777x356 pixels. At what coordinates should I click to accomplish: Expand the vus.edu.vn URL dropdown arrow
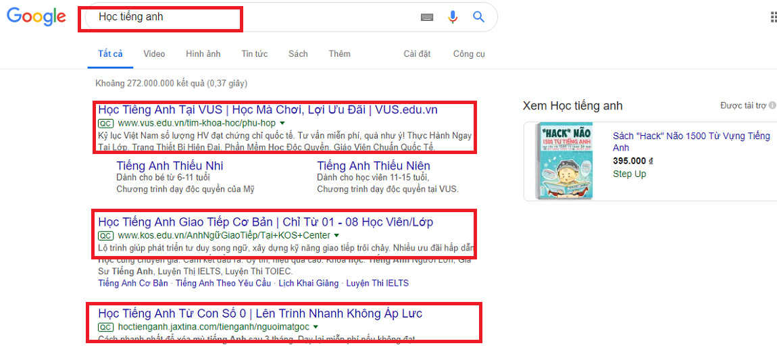(282, 123)
